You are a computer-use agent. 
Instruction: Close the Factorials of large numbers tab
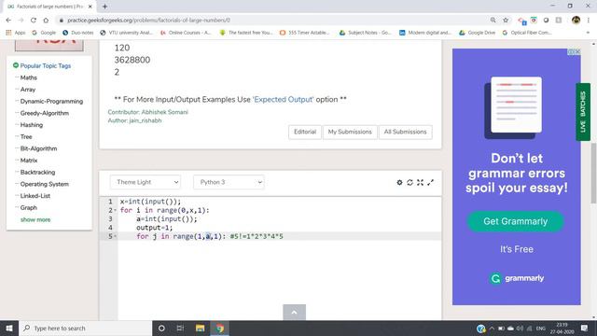coord(90,7)
